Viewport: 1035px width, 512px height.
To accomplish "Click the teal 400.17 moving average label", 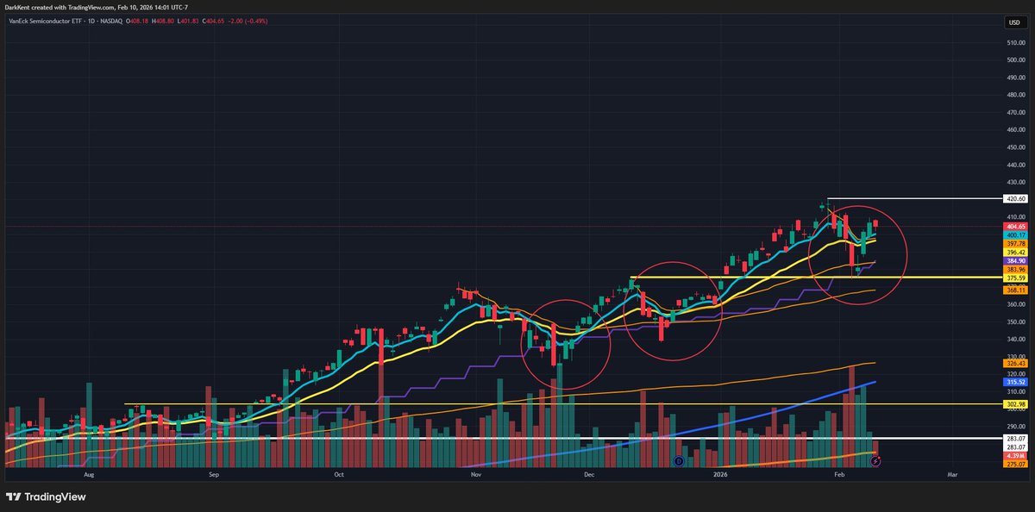I will coord(1015,234).
